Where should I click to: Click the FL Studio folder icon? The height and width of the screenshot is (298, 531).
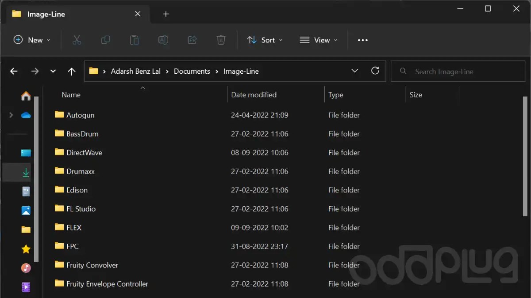click(59, 208)
